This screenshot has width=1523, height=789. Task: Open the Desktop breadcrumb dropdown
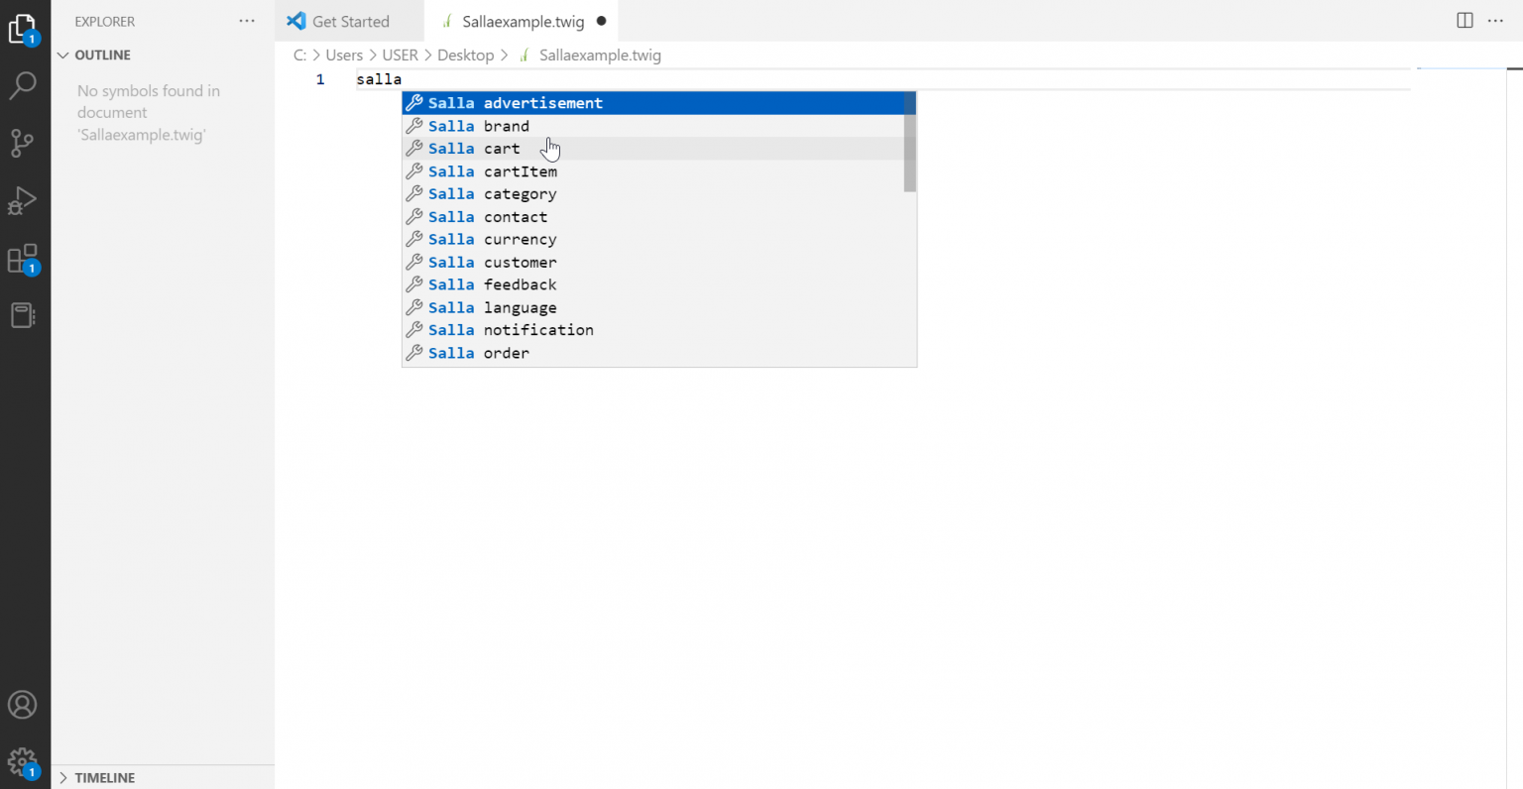pos(466,56)
